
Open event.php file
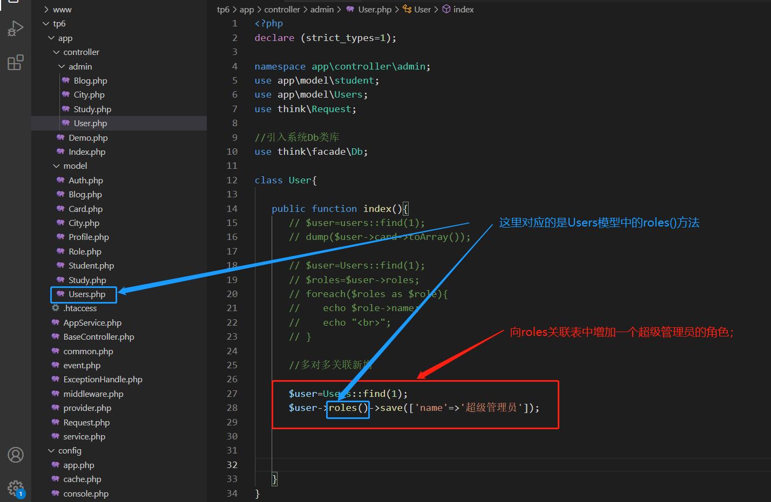pos(82,365)
